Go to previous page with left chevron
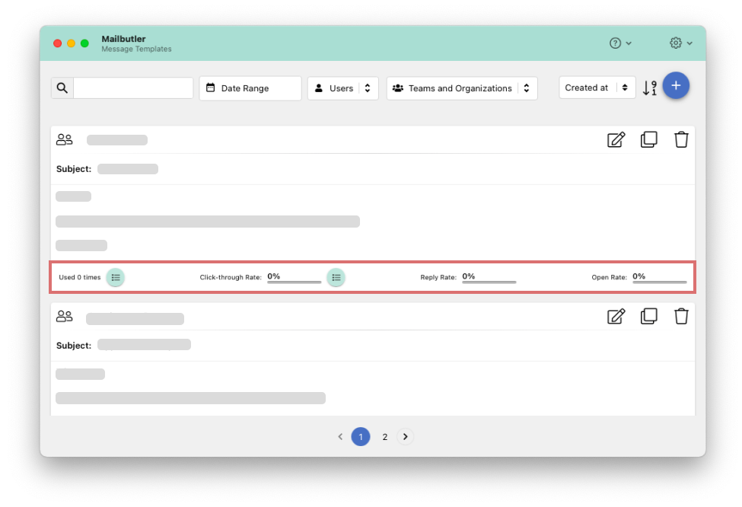 pos(340,436)
